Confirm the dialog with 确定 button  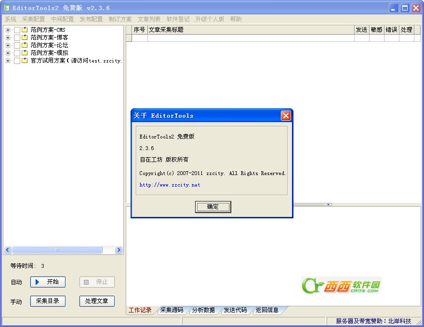[213, 207]
